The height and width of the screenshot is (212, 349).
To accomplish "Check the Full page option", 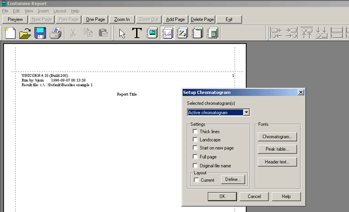I will pos(195,157).
